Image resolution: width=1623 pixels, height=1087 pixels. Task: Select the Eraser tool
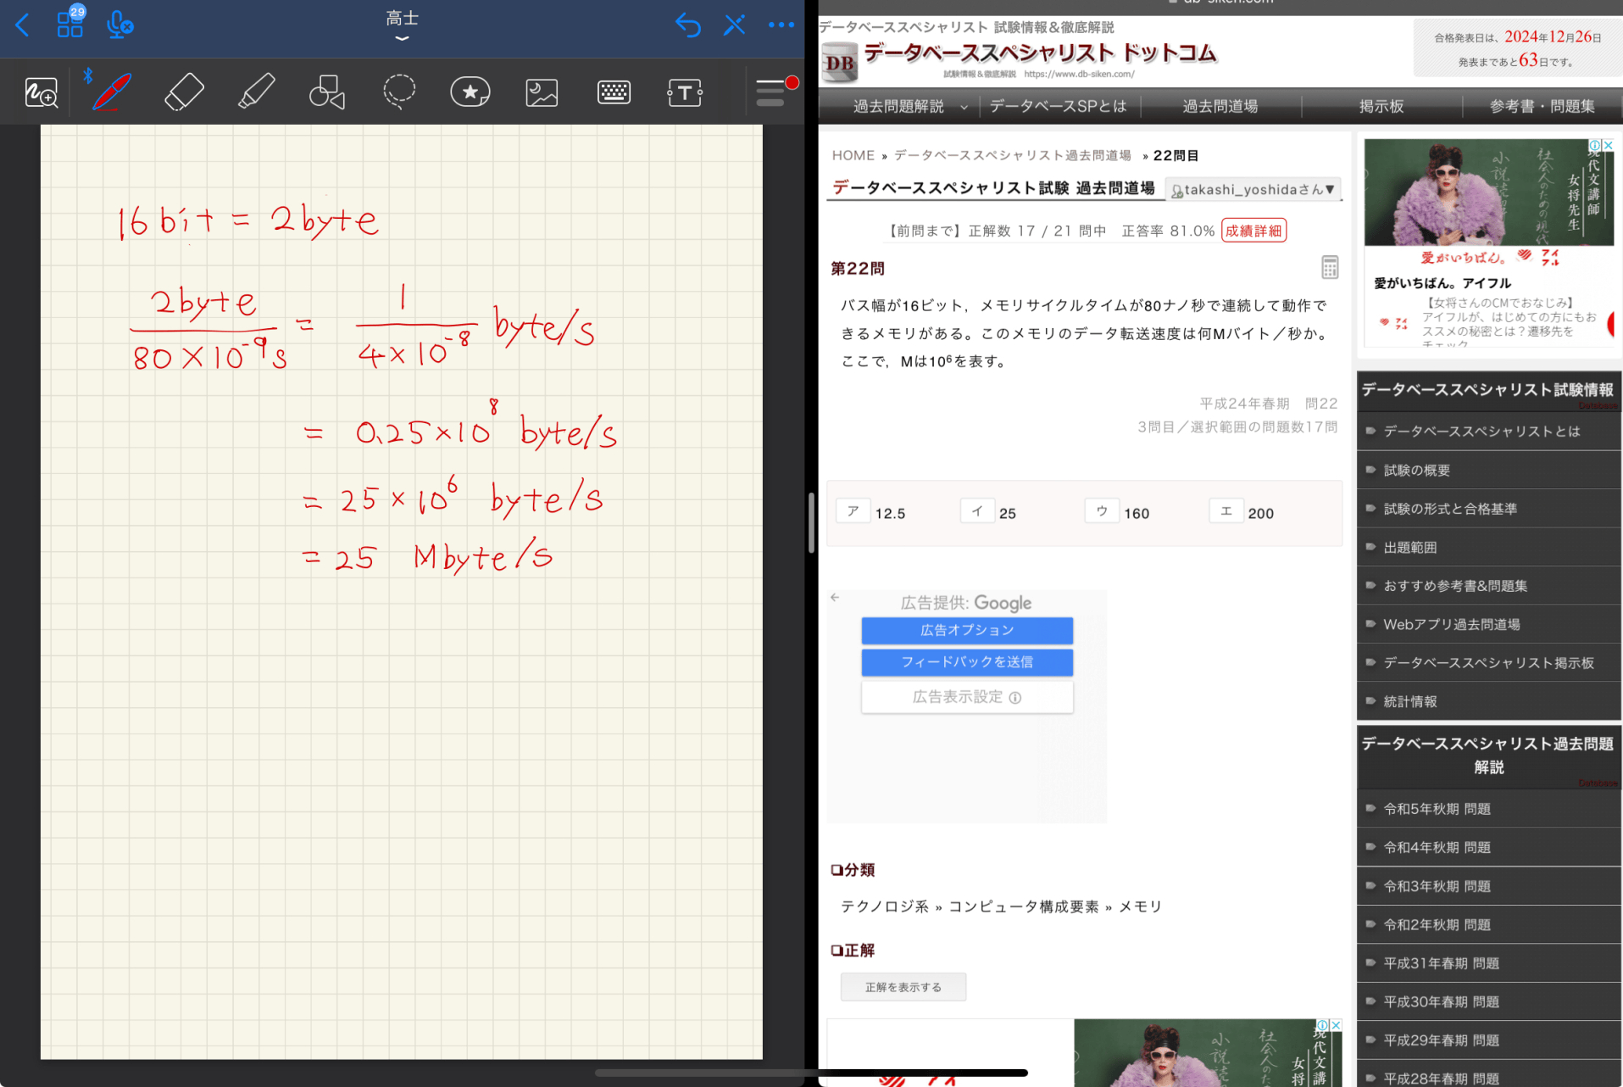click(x=184, y=92)
